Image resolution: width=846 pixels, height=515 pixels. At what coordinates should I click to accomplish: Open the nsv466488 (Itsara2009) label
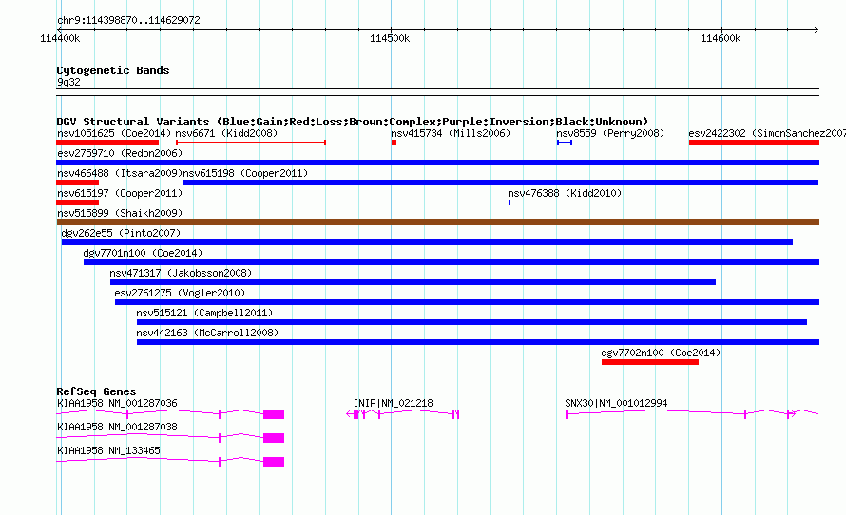click(x=120, y=173)
